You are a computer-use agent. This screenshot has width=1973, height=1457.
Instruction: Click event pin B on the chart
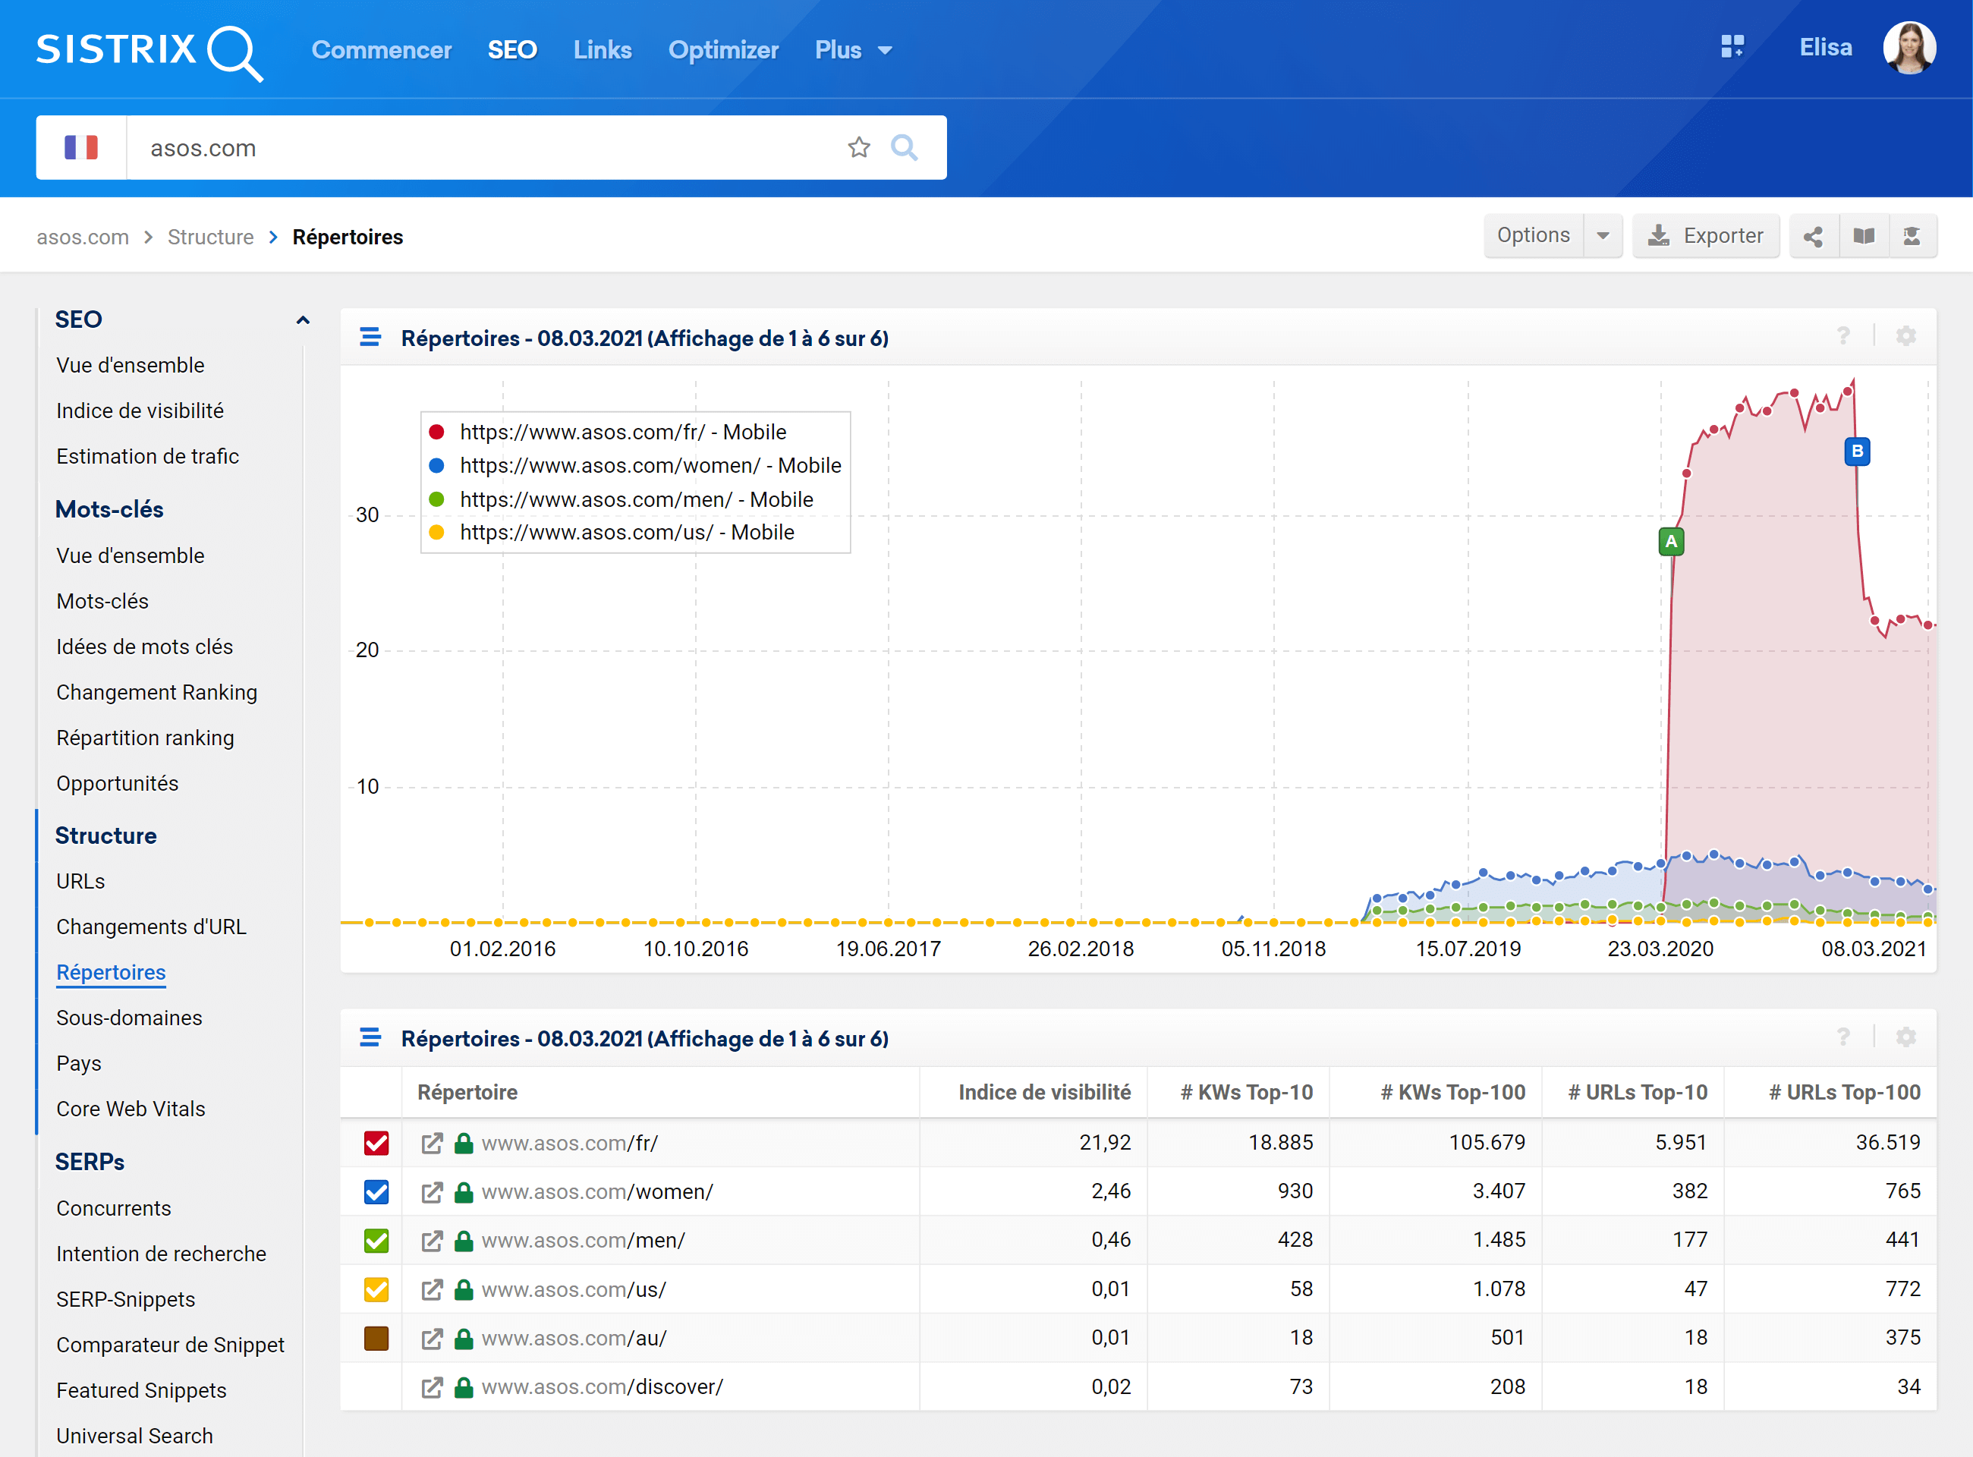1857,452
